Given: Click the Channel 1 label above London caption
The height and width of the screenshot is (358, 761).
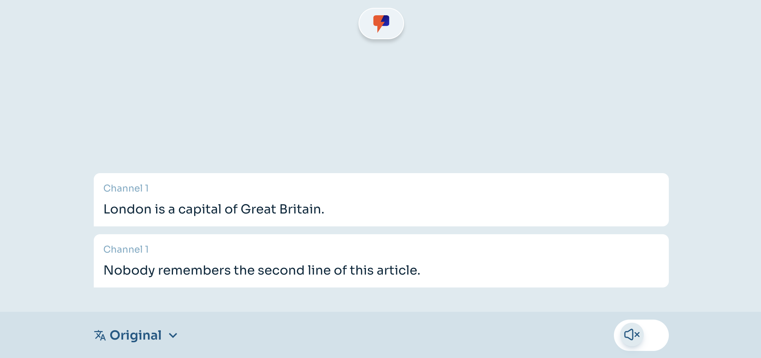Looking at the screenshot, I should [x=126, y=188].
